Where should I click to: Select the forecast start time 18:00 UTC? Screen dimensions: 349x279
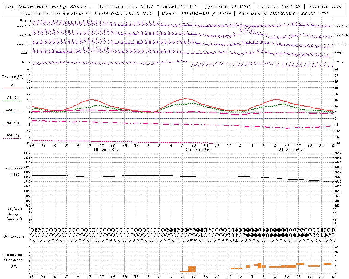[x=139, y=13]
